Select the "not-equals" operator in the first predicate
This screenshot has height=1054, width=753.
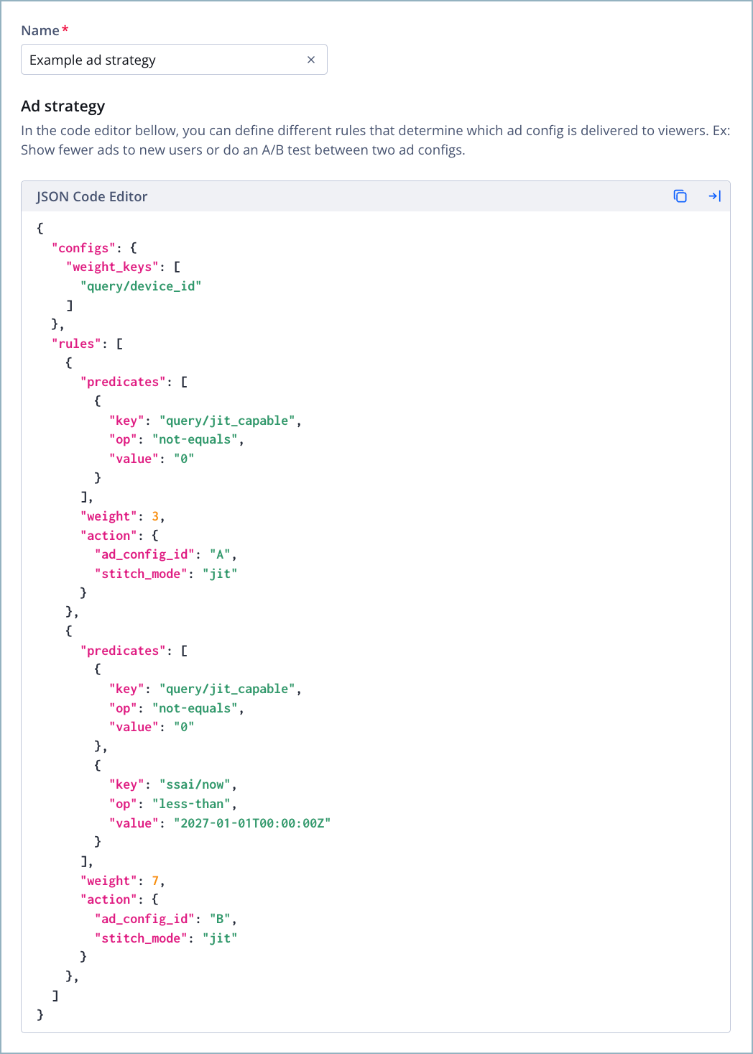tap(193, 439)
